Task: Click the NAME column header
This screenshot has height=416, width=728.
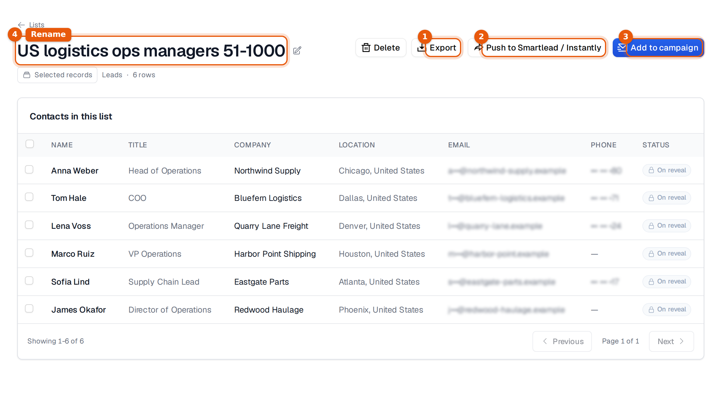Action: tap(62, 145)
